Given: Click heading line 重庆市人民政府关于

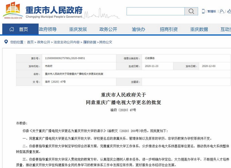Looking at the screenshot, I should [x=124, y=95].
